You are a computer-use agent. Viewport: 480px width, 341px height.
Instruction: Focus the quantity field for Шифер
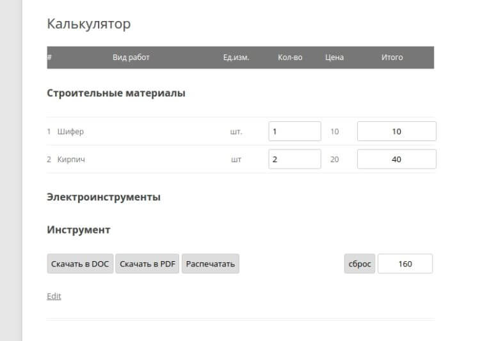295,132
